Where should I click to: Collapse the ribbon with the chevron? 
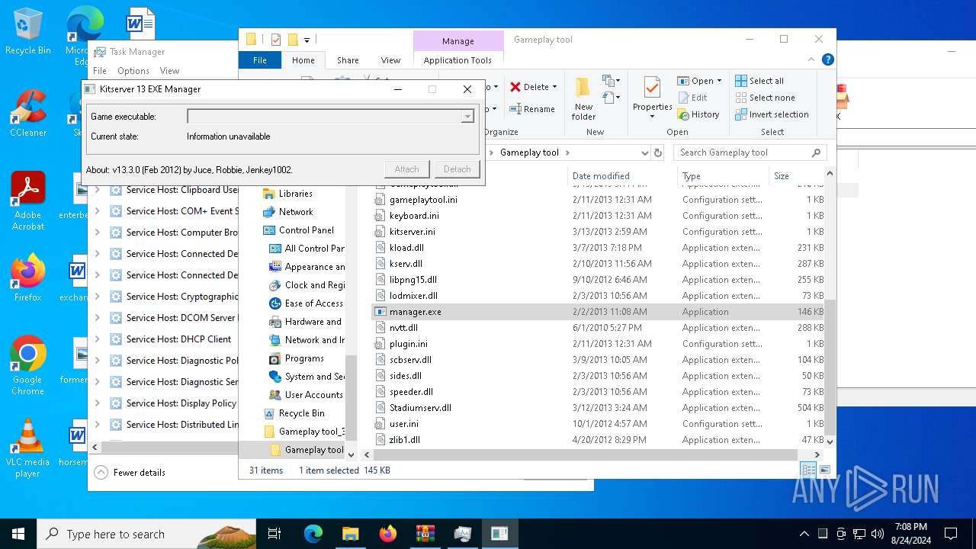[811, 59]
